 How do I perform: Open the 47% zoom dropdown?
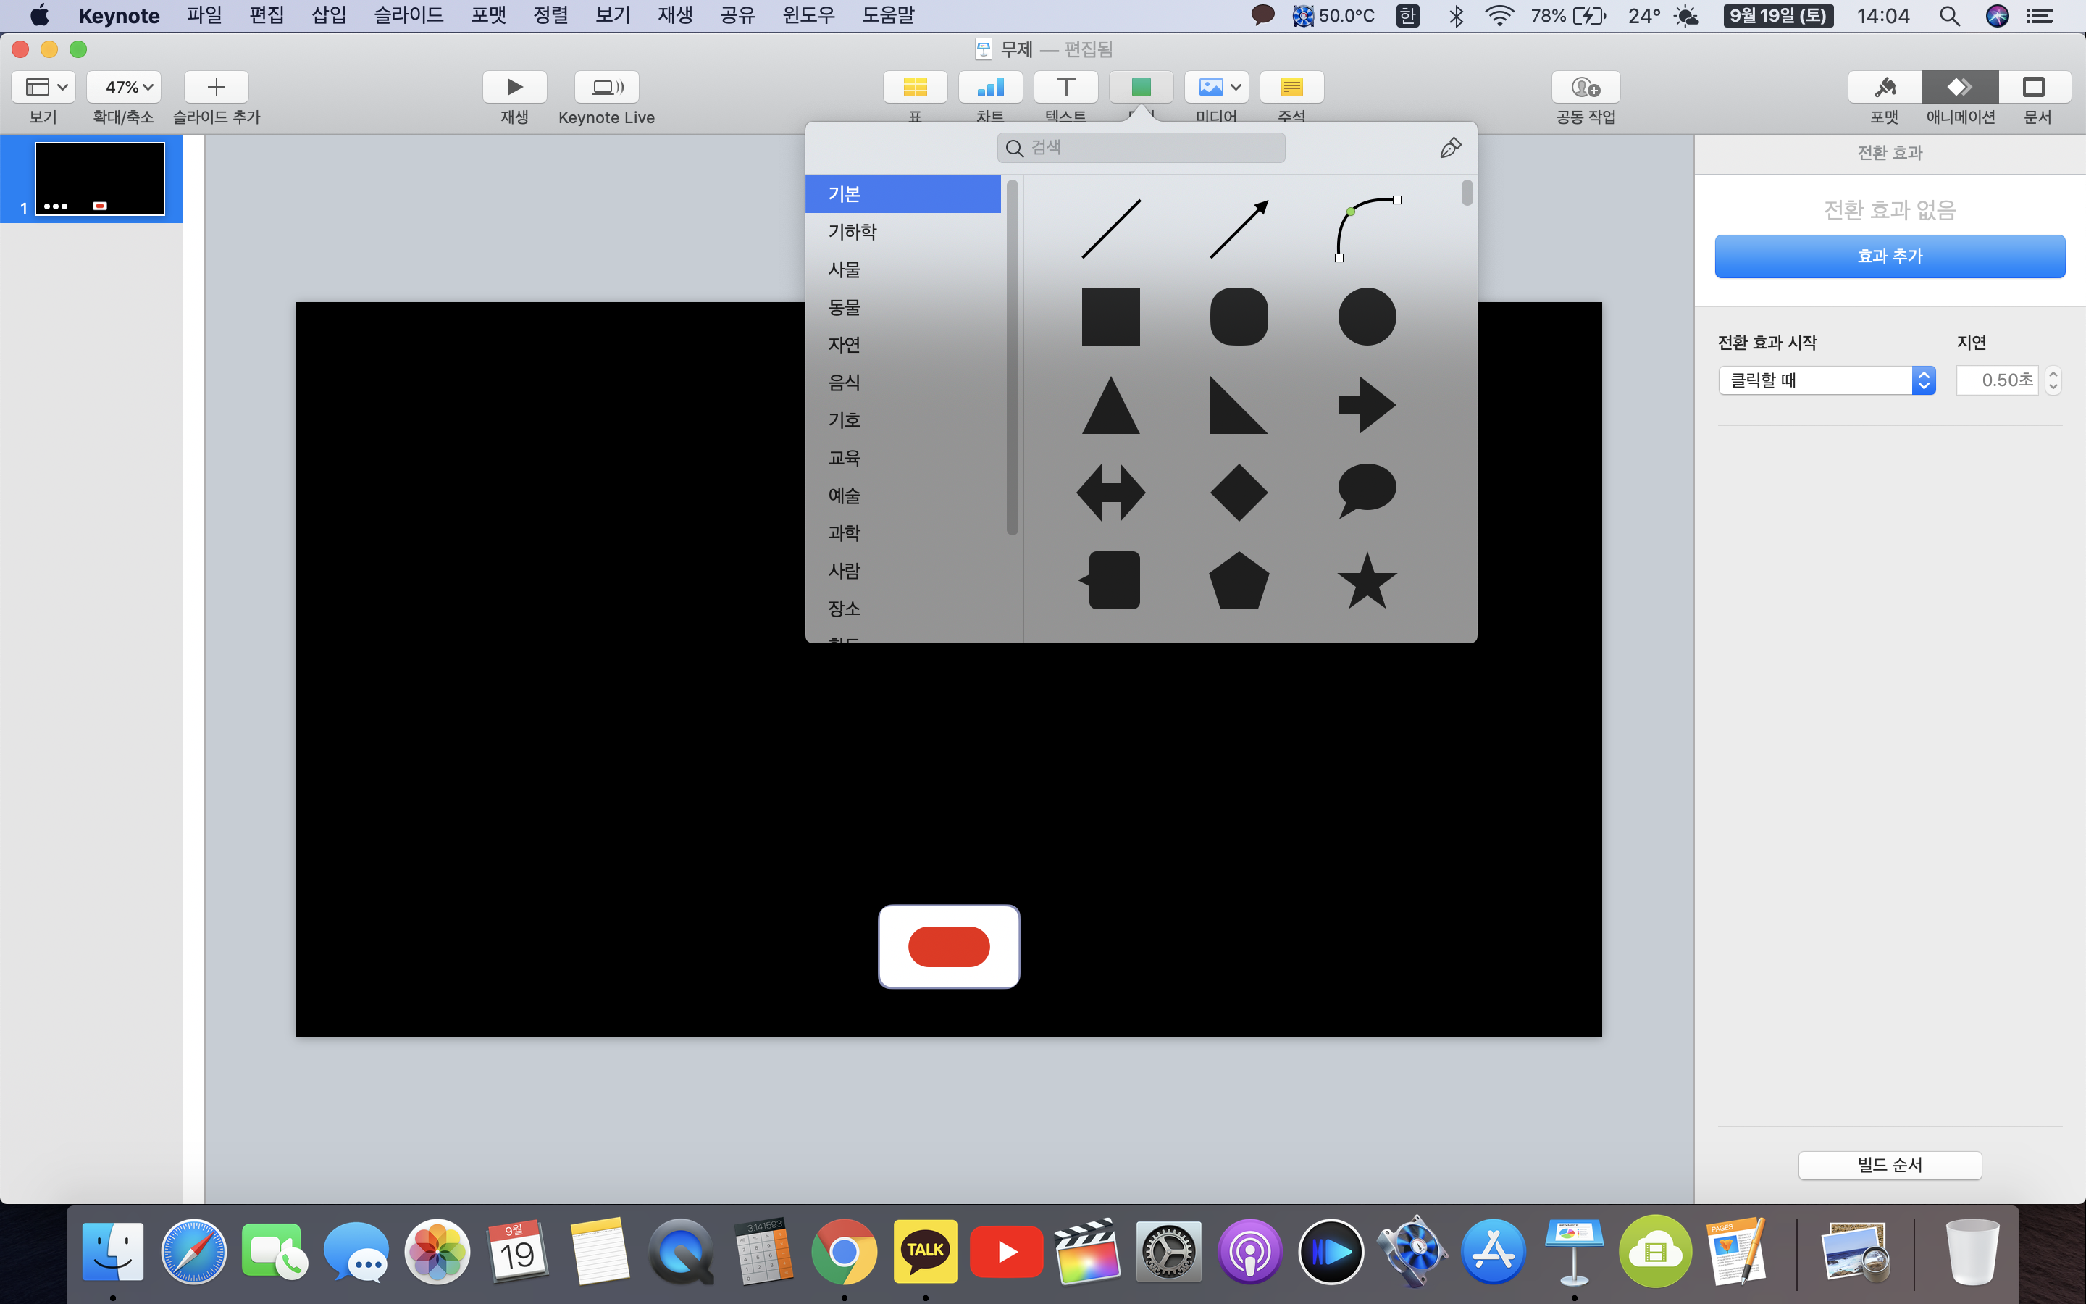124,87
